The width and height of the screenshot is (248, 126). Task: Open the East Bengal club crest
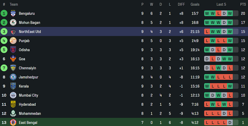(x=13, y=123)
